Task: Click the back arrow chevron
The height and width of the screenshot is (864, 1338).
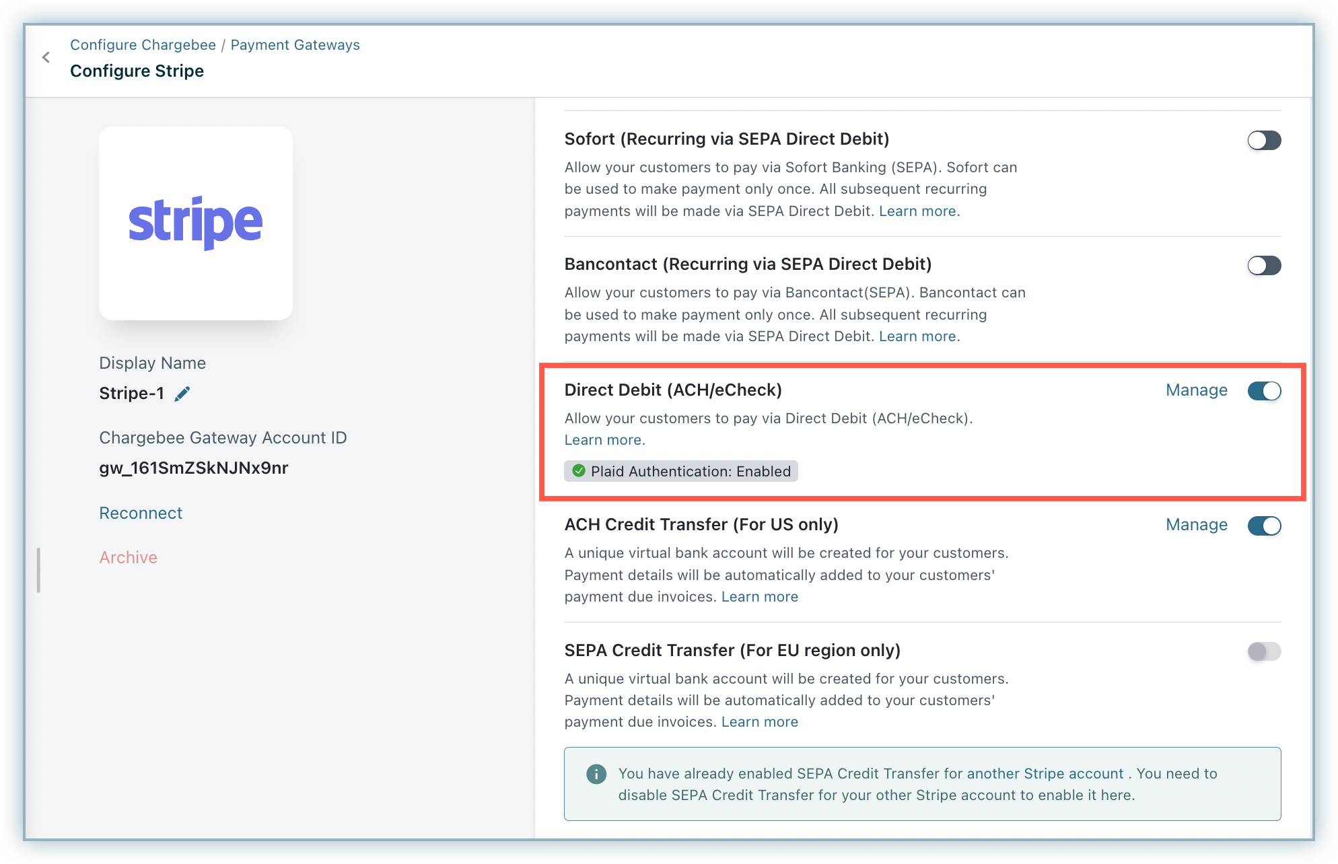Action: (x=46, y=58)
